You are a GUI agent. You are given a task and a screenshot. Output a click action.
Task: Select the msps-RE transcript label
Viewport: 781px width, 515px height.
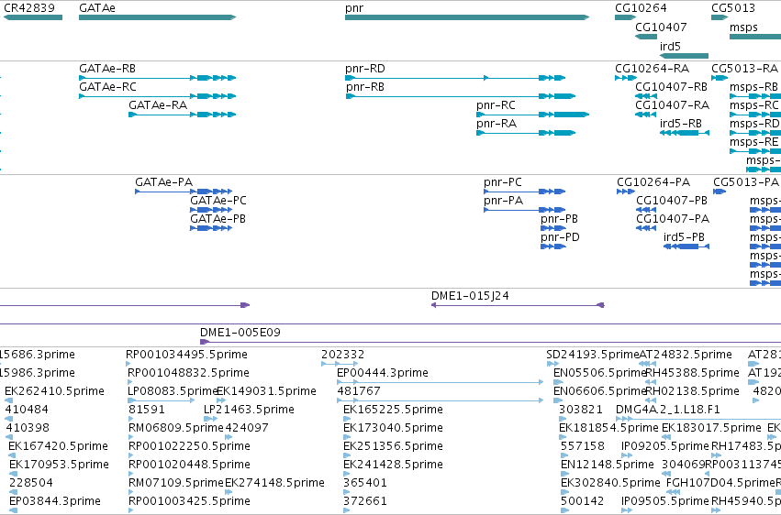coord(753,142)
